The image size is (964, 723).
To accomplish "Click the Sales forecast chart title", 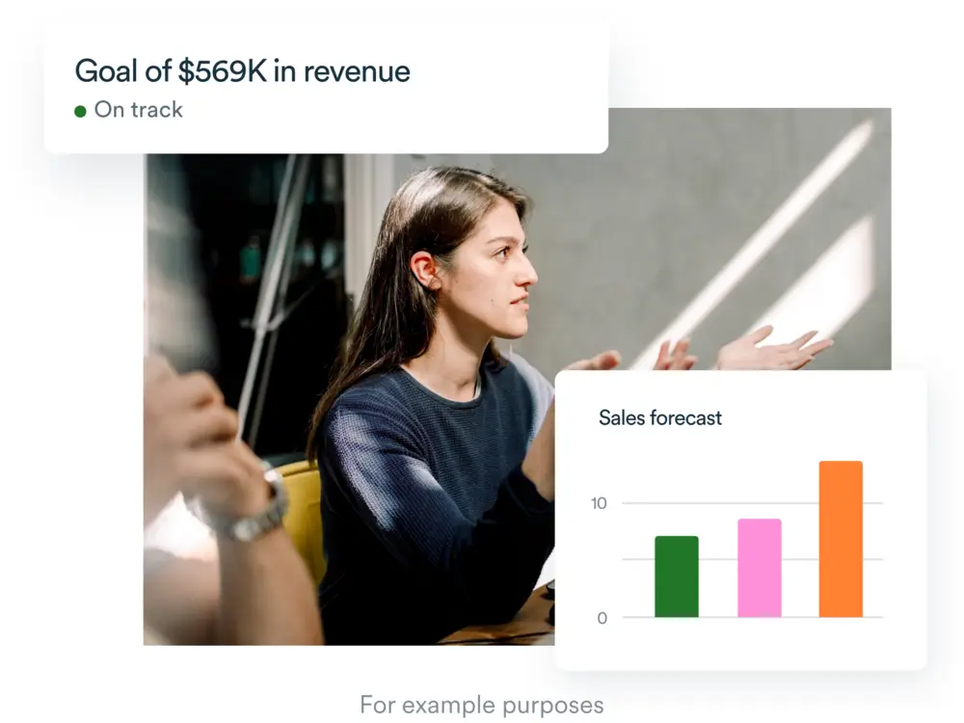I will pos(659,418).
